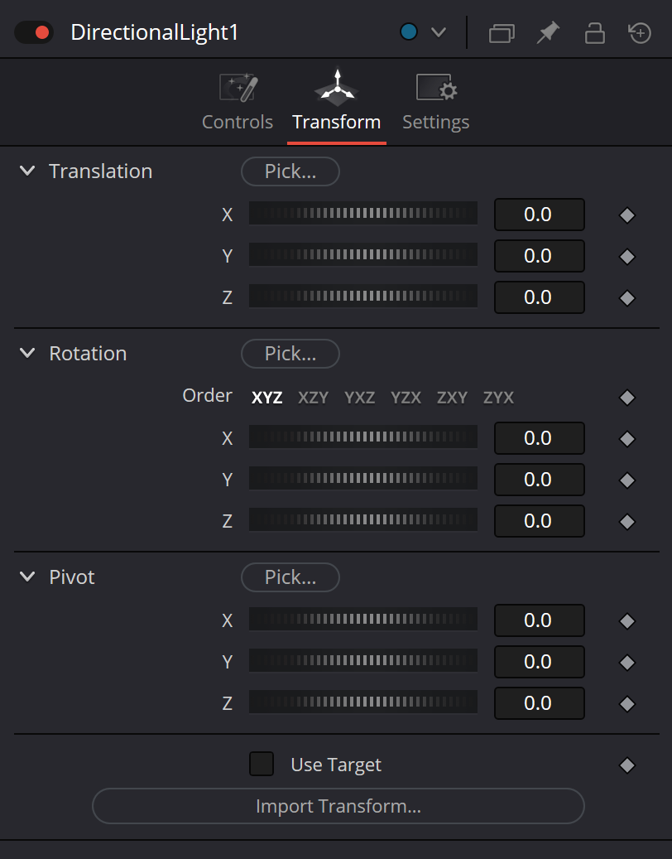This screenshot has width=672, height=859.
Task: Add keyframe diamond for Use Target
Action: 627,765
